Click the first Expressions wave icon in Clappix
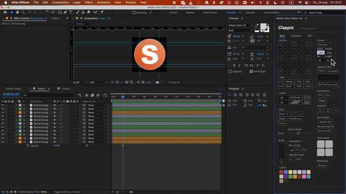The height and width of the screenshot is (194, 346). [x=320, y=95]
